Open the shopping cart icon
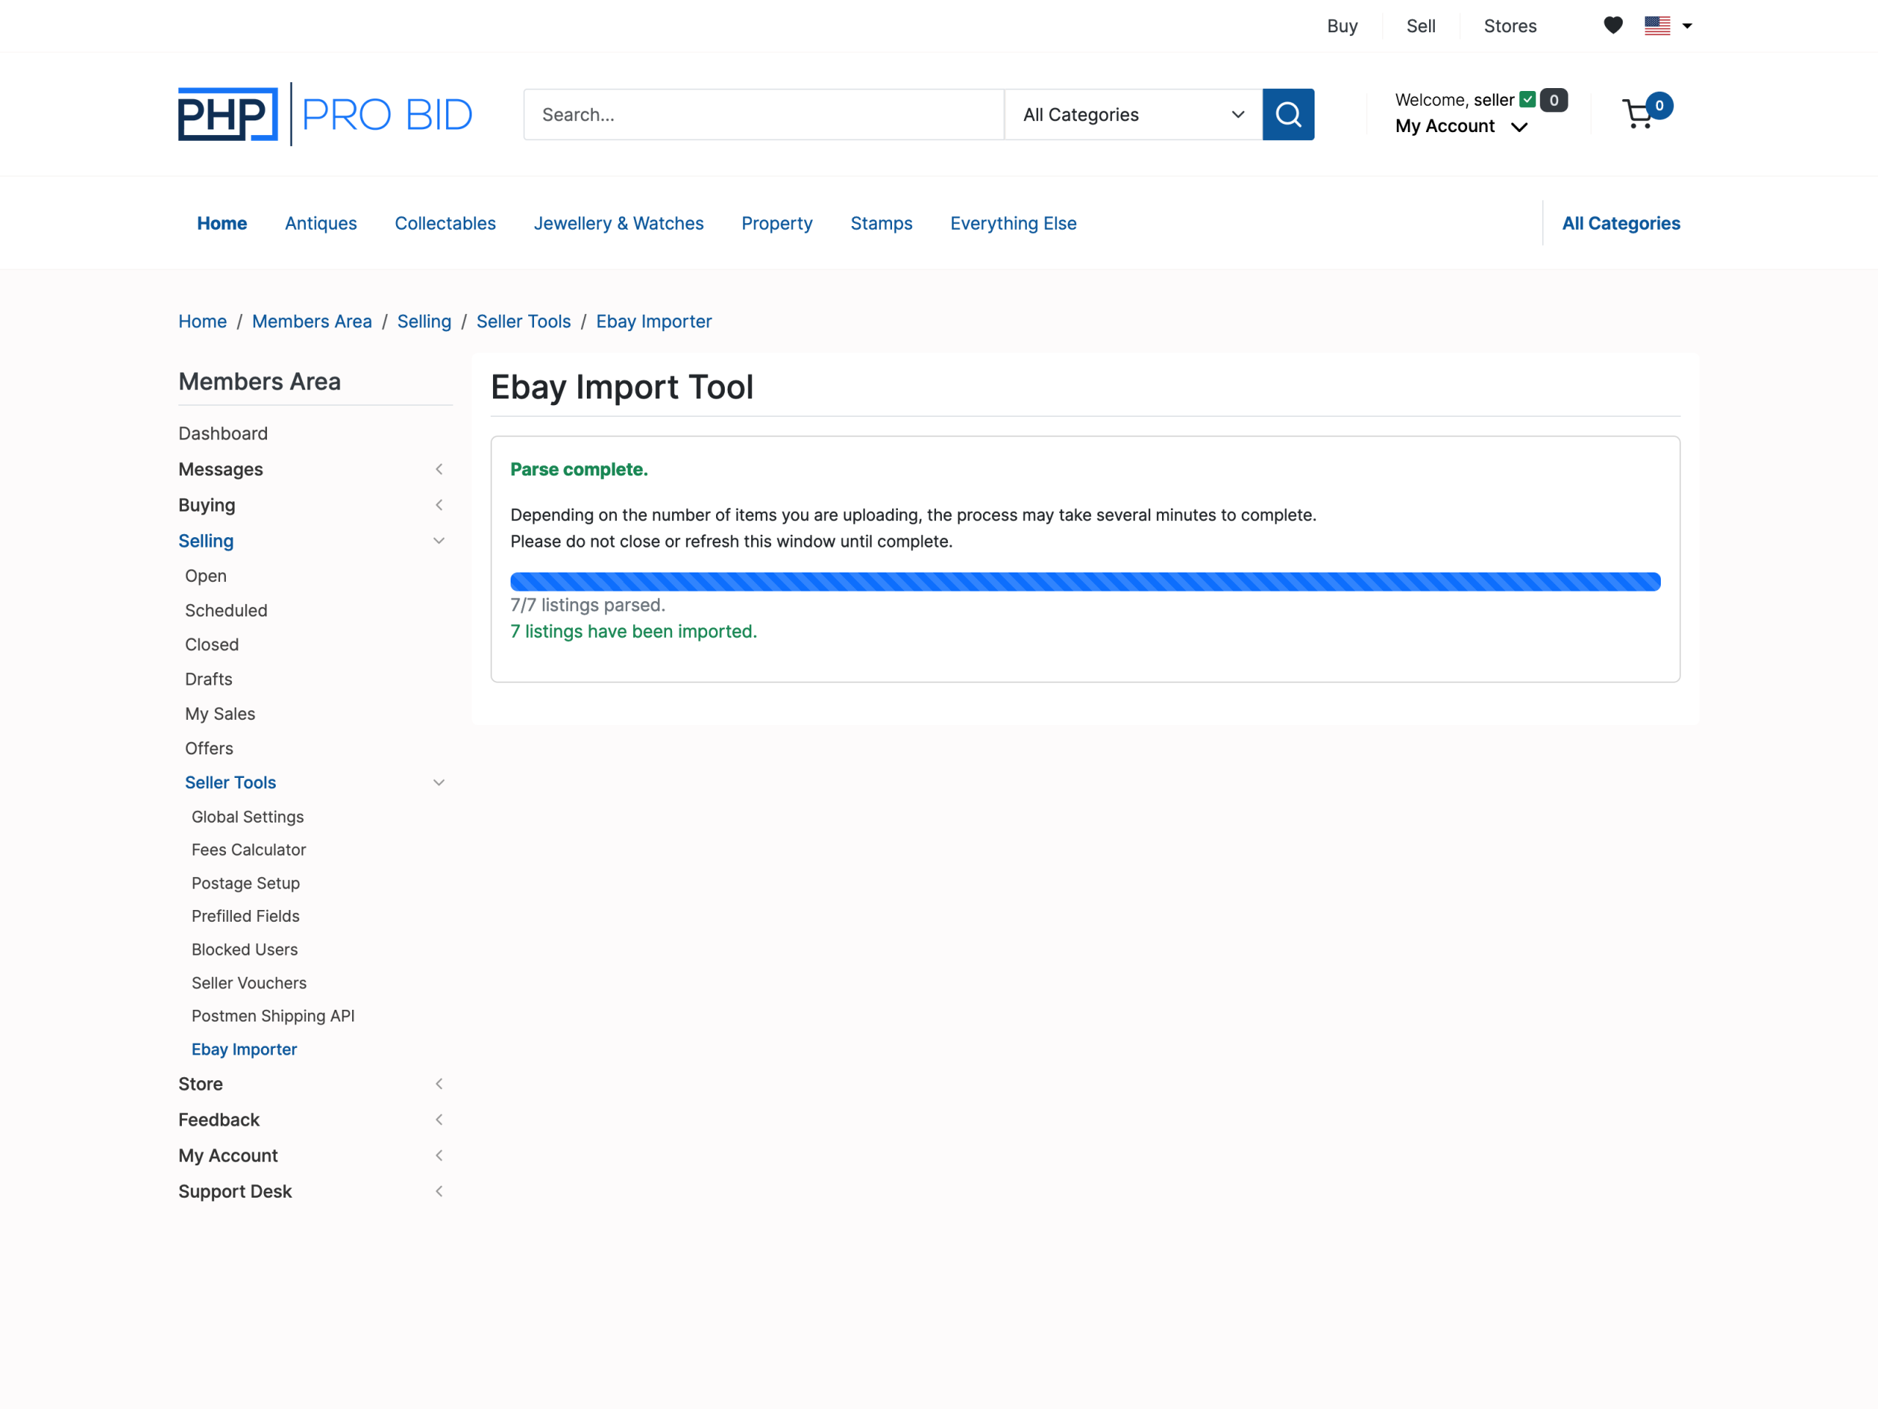The width and height of the screenshot is (1878, 1409). click(1637, 114)
